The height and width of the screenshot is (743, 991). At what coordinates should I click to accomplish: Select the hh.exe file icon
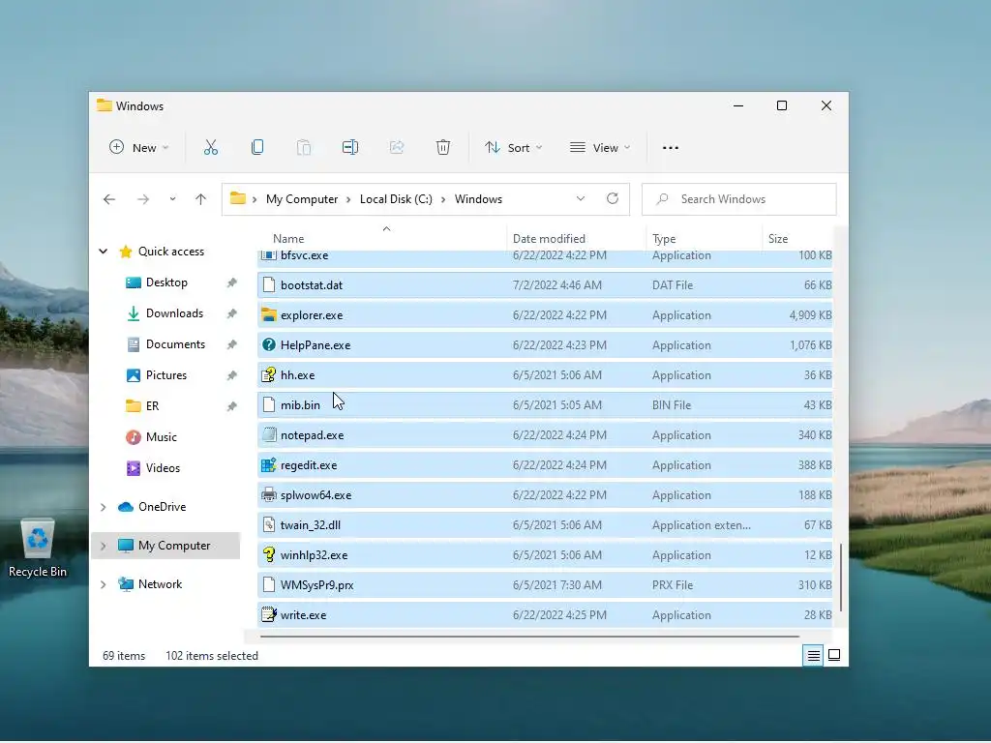(269, 374)
